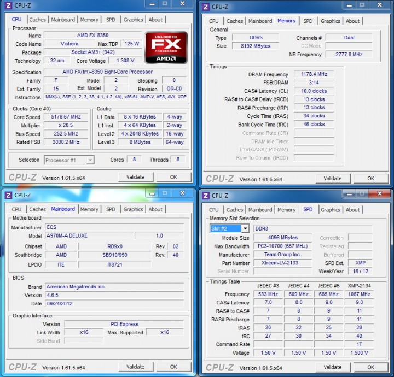Switch to Caches tab in the CPU window

click(37, 20)
